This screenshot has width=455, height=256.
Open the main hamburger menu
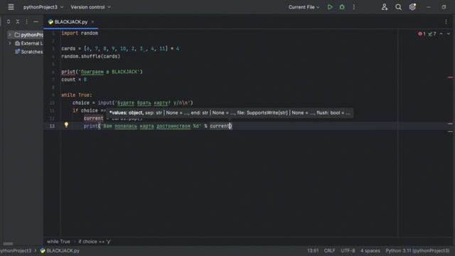click(11, 7)
